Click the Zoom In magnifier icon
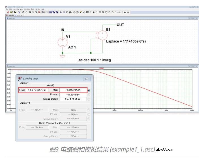This screenshot has height=158, width=206. coord(30,12)
